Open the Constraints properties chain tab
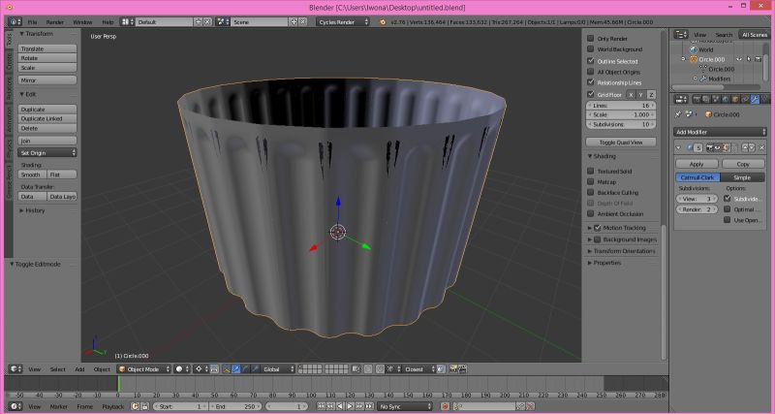 pos(745,100)
